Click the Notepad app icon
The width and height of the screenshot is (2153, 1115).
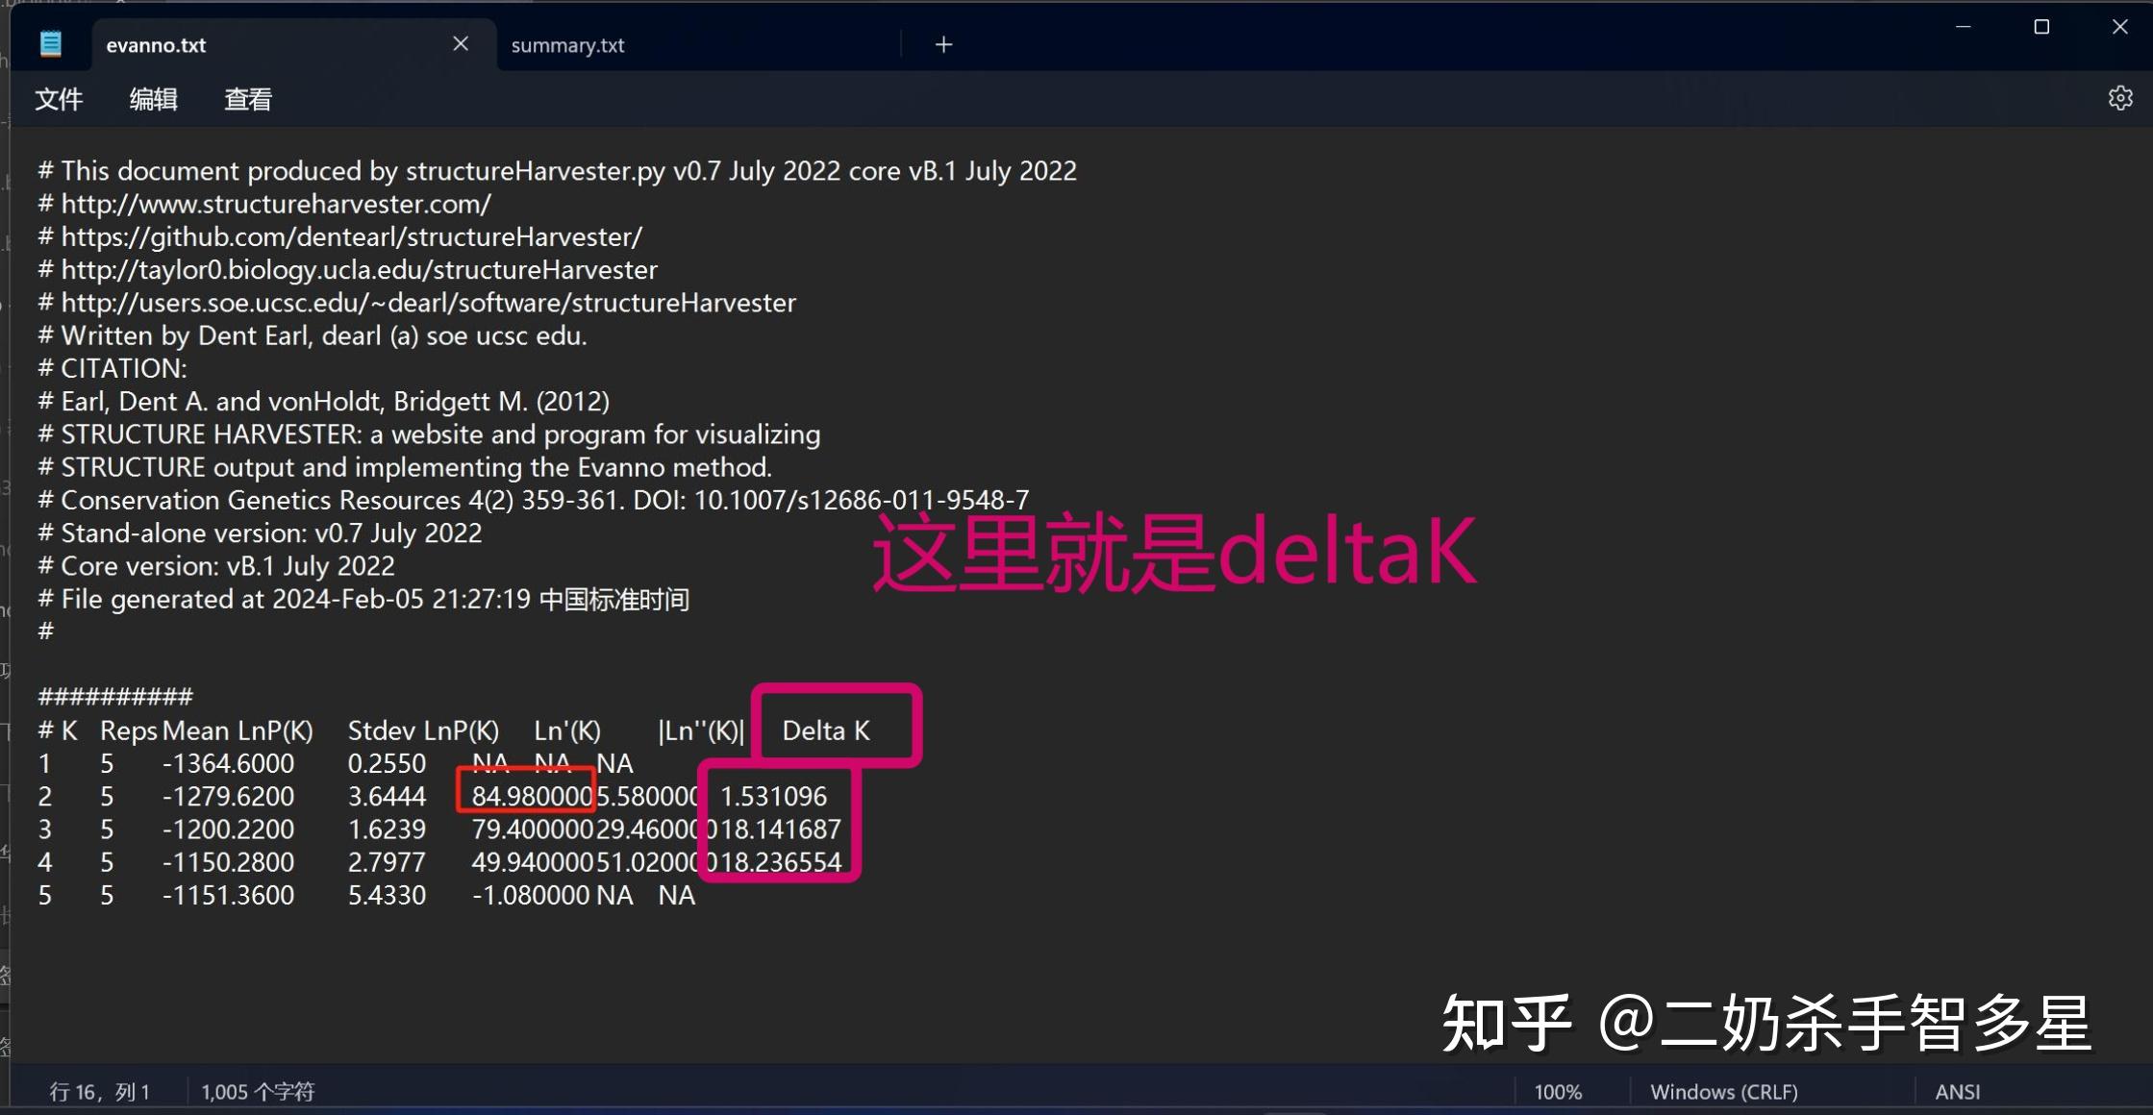coord(51,44)
